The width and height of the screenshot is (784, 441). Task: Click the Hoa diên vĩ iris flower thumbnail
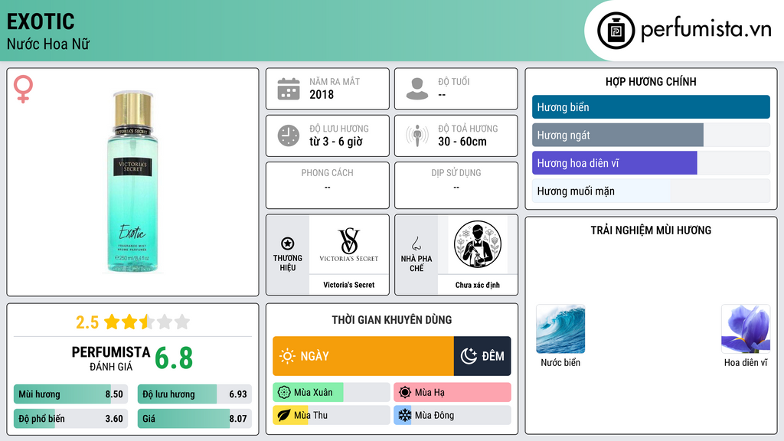pyautogui.click(x=746, y=329)
